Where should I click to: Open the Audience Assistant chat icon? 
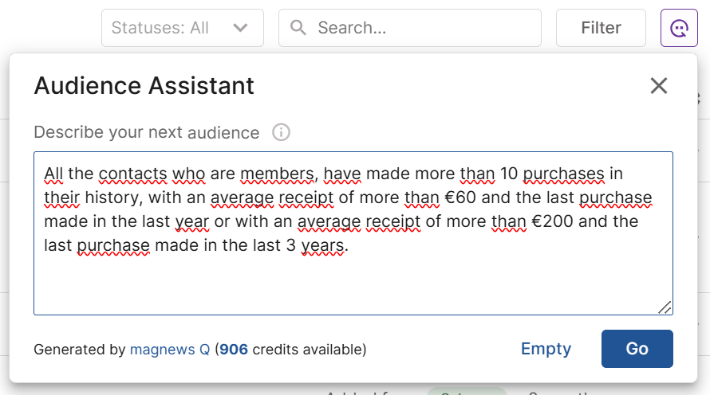680,28
